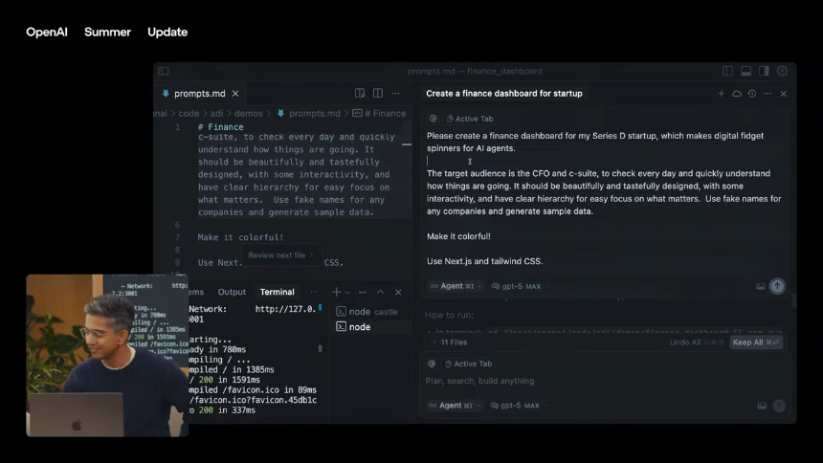
Task: Toggle the bottom panel layout button
Action: click(x=745, y=71)
